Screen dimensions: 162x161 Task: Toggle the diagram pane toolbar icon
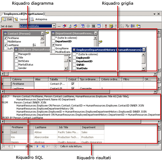(83, 26)
